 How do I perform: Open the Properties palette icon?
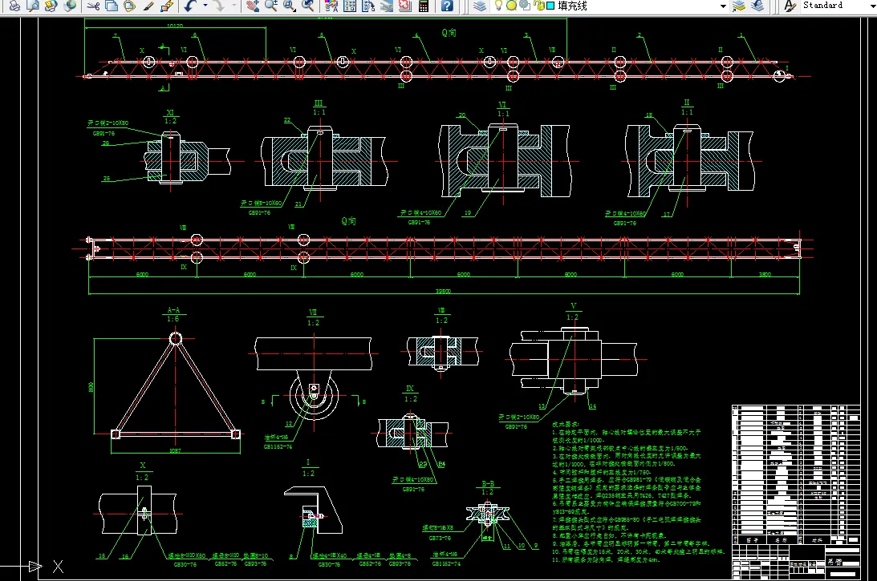coord(331,6)
